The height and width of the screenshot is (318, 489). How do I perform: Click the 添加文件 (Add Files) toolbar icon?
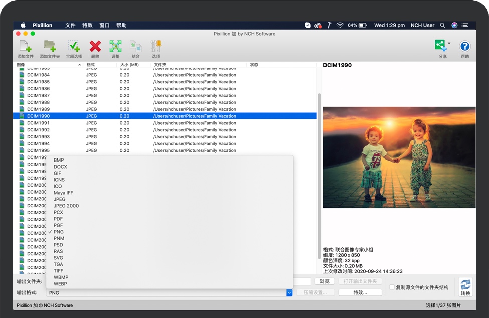click(25, 48)
